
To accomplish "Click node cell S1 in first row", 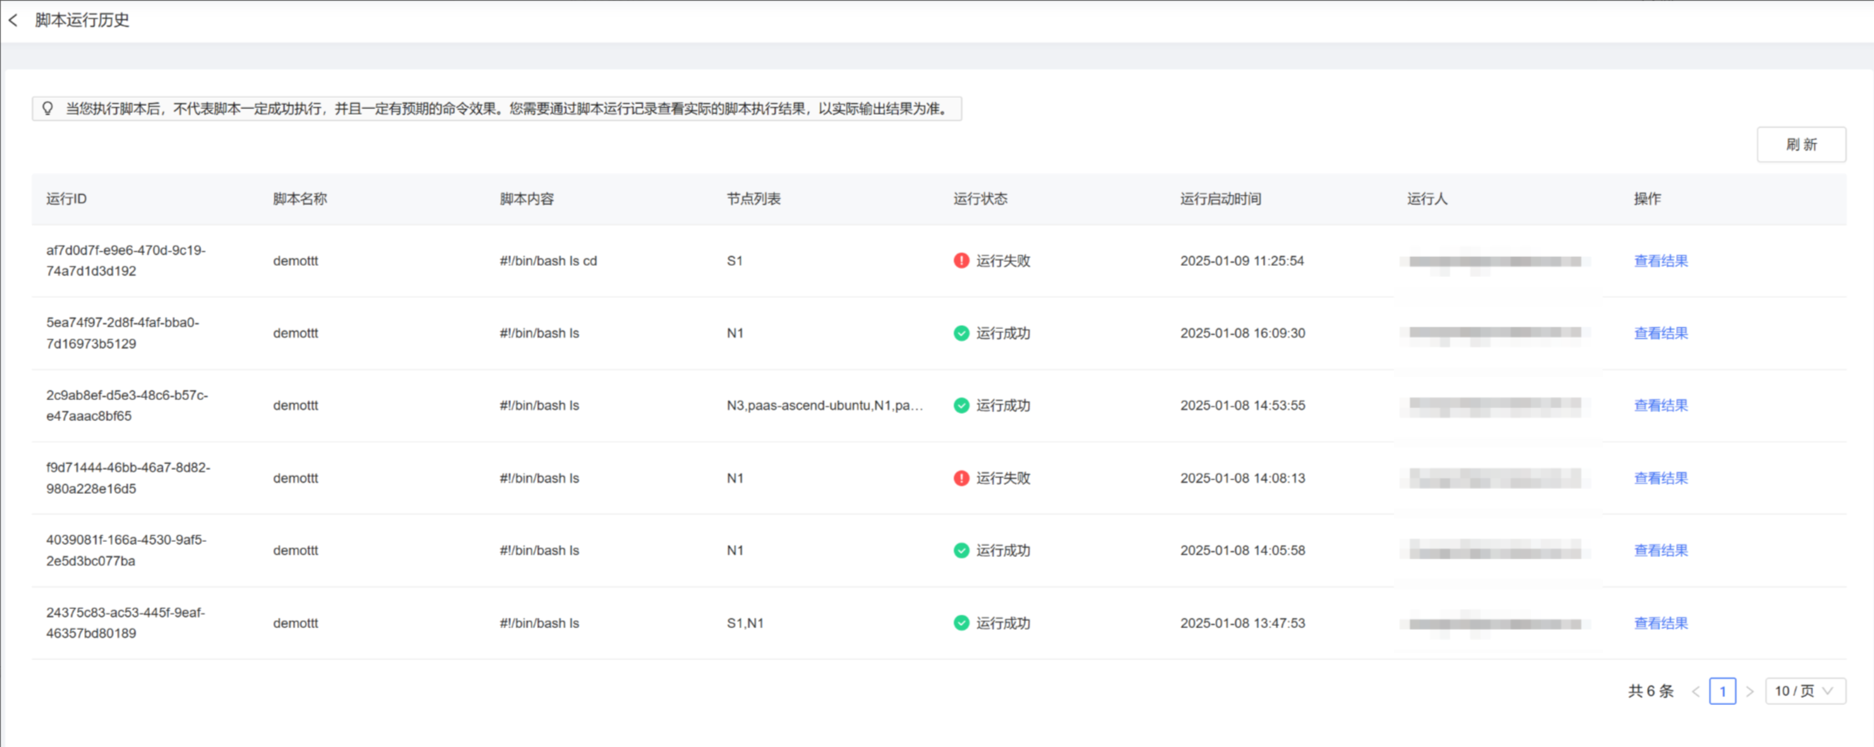I will pyautogui.click(x=735, y=260).
